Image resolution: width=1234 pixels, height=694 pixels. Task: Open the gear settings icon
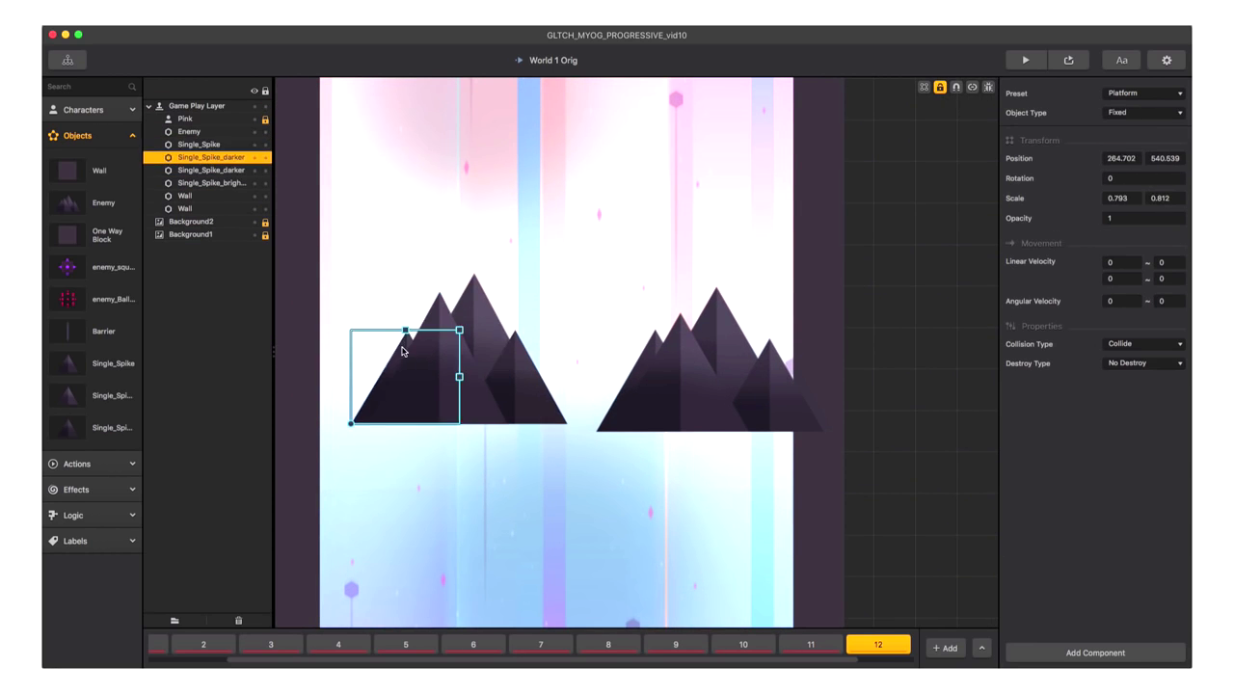tap(1167, 60)
